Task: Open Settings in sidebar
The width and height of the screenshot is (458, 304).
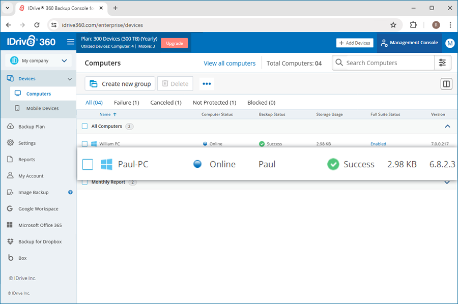Action: point(27,143)
